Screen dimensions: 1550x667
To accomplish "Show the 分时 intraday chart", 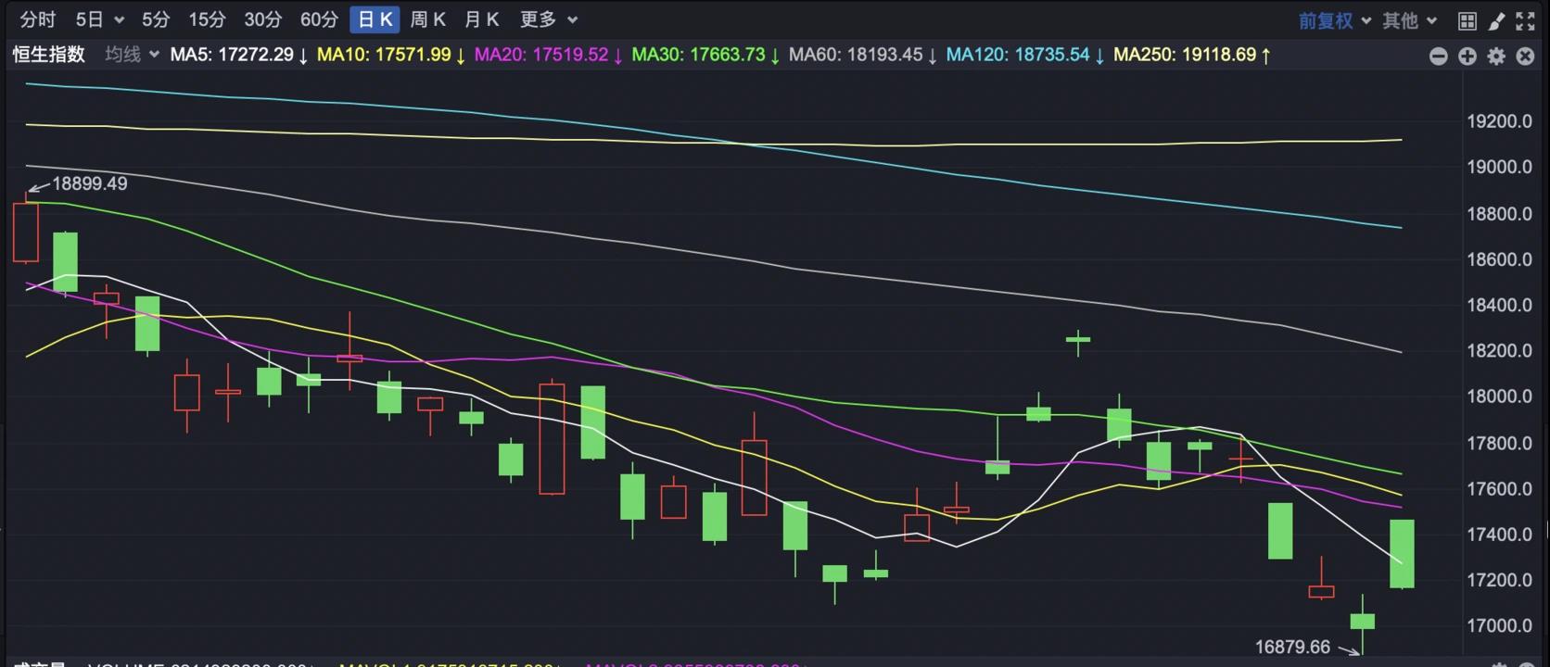I will coord(38,19).
